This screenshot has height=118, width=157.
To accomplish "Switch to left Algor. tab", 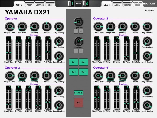I will [x=29, y=4].
